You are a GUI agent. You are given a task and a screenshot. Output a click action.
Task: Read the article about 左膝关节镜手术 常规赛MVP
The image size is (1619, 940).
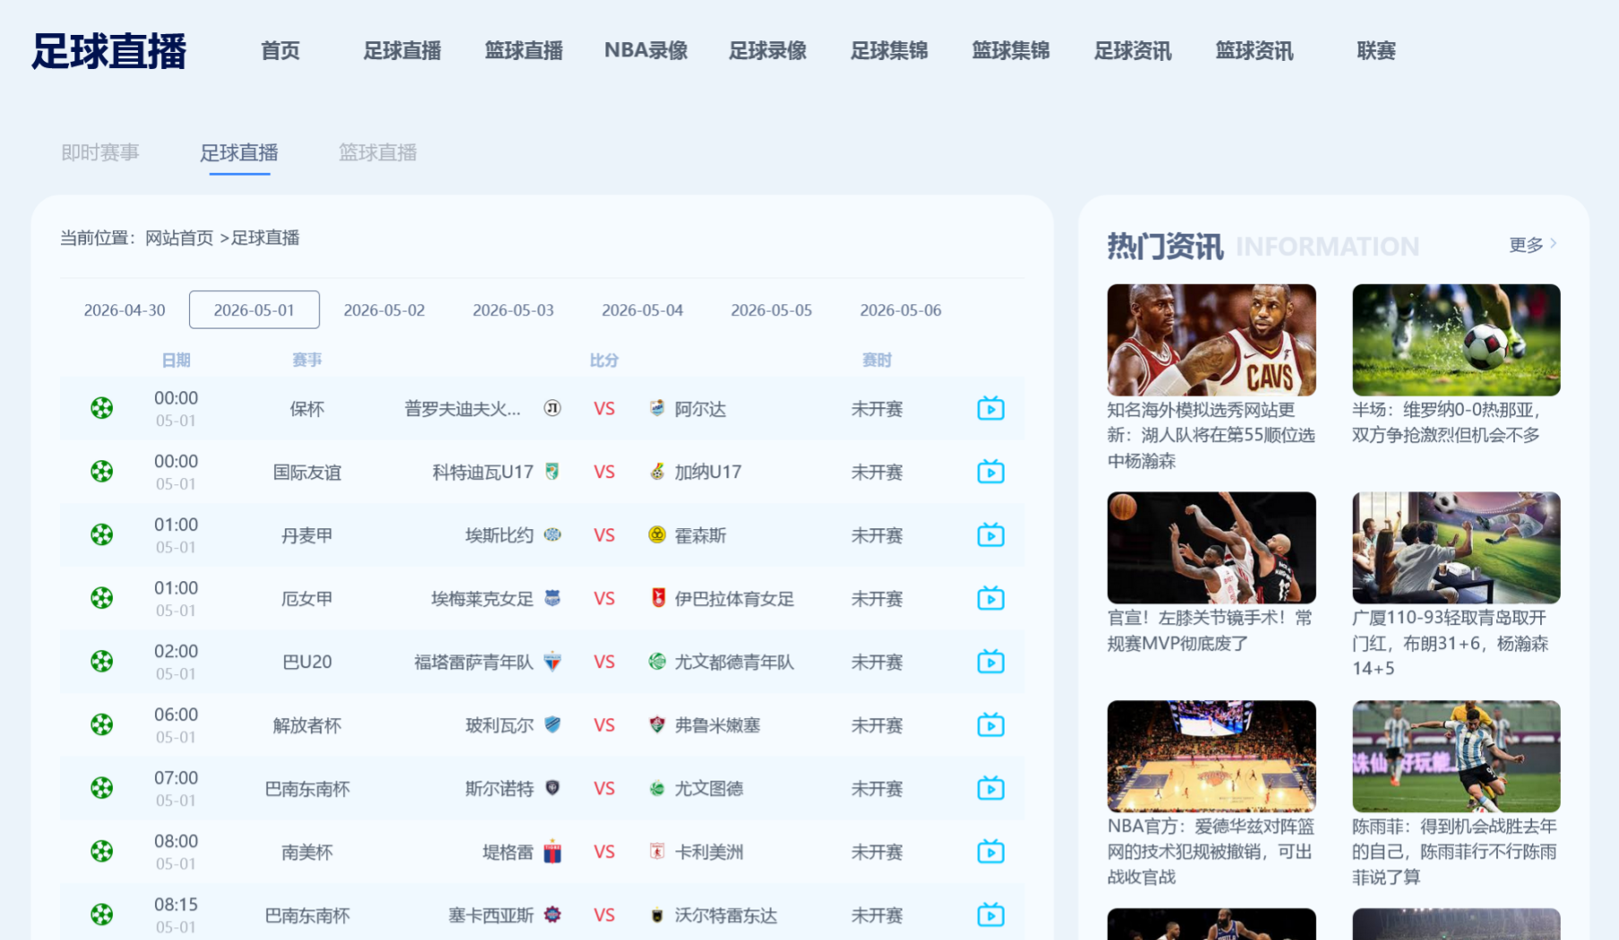1210,630
